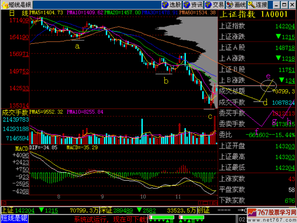
Task: Open the 资讯 news panel
Action: [193, 4]
